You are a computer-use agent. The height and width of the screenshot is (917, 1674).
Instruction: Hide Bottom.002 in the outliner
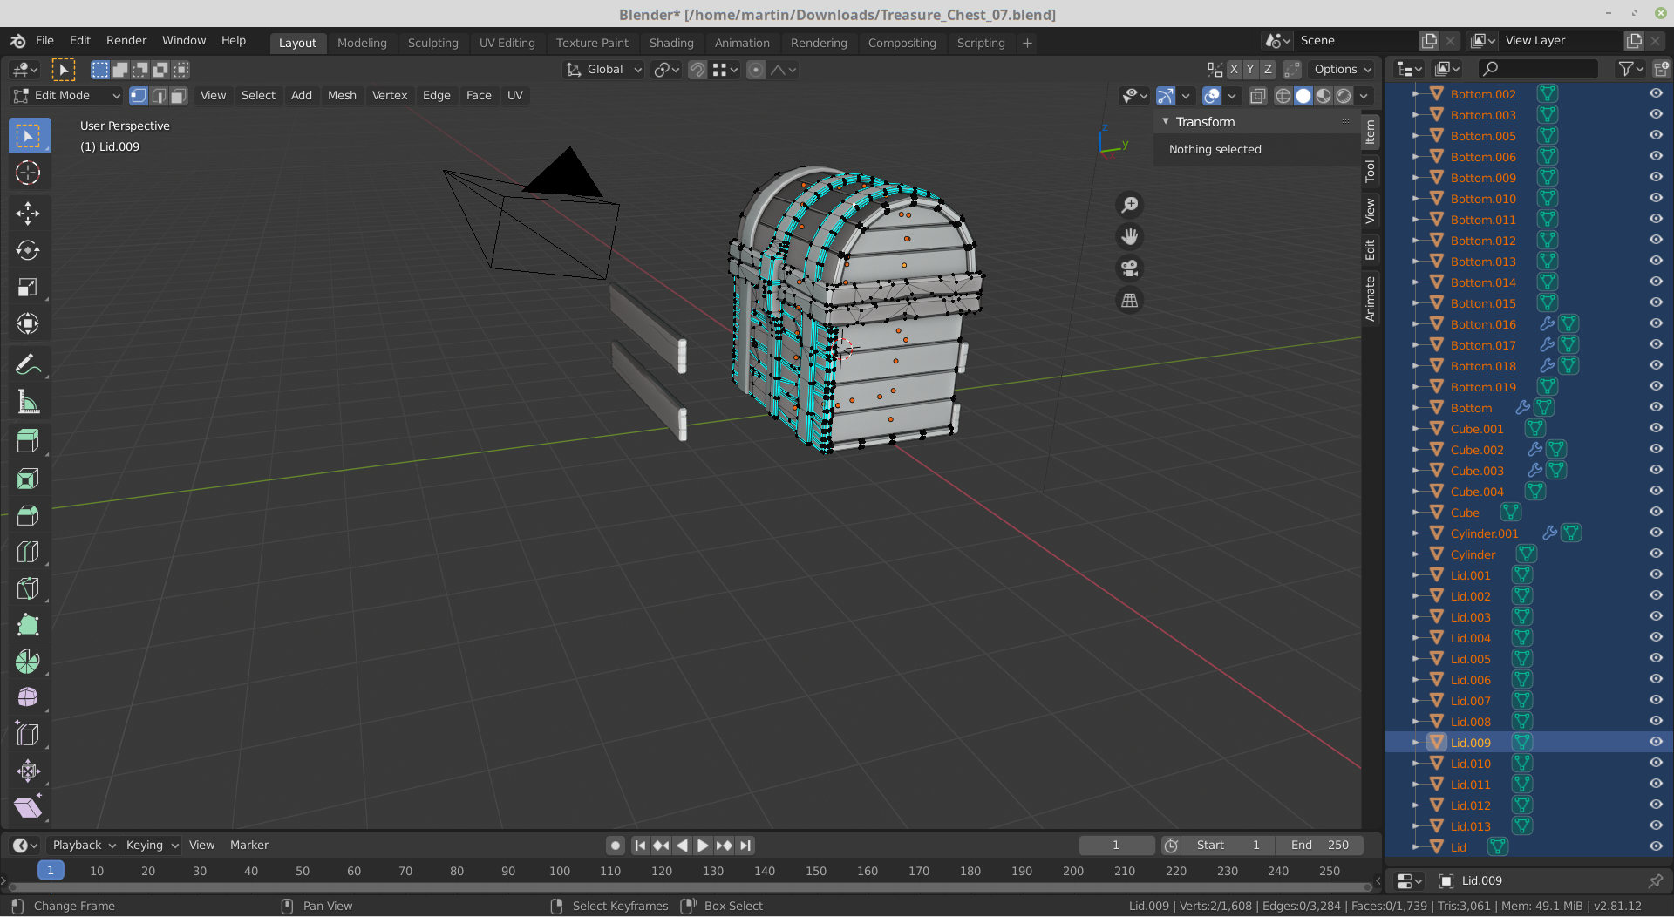1656,93
